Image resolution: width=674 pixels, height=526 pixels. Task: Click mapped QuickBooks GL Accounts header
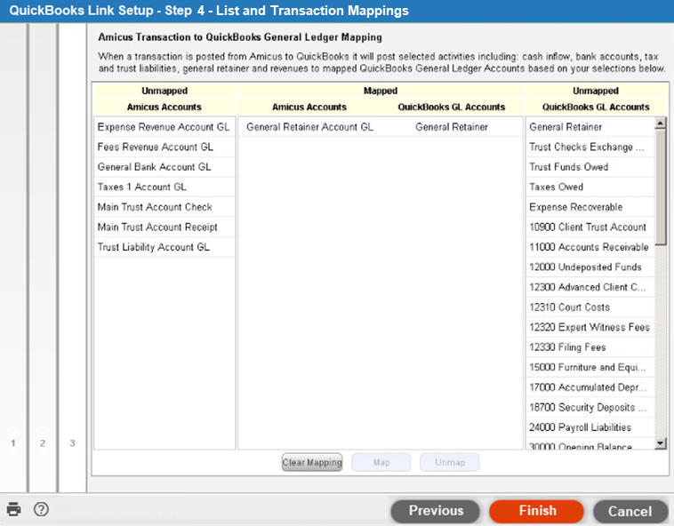pos(452,107)
